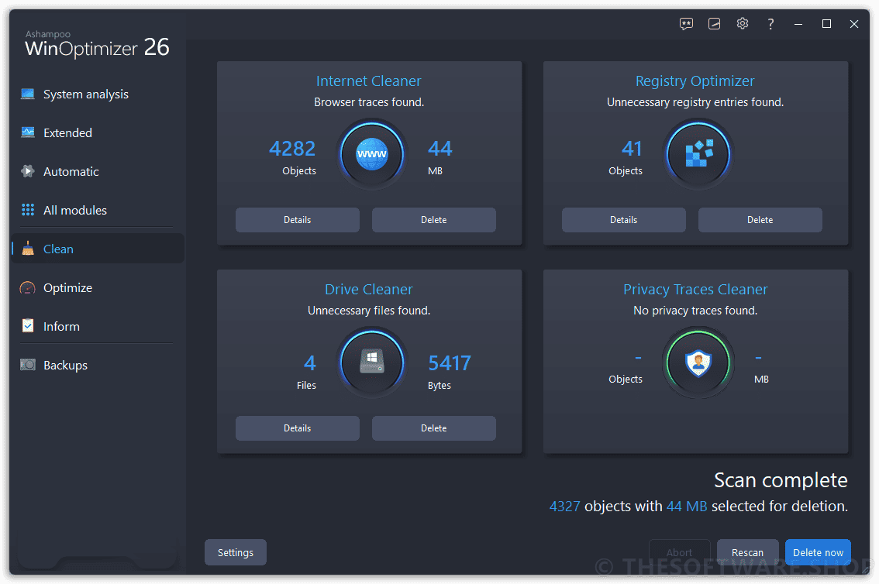Open the notes/edit icon in title bar
Screen dimensions: 879x584
(714, 23)
